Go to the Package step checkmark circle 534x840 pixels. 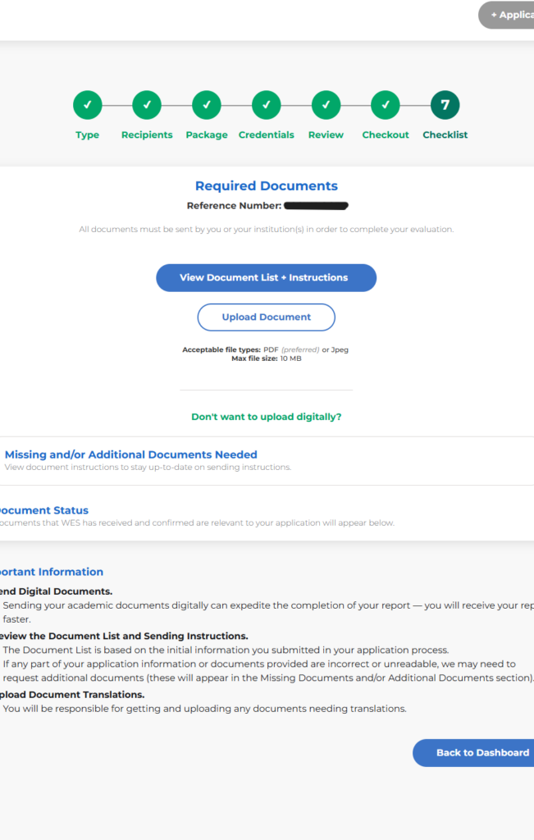207,105
